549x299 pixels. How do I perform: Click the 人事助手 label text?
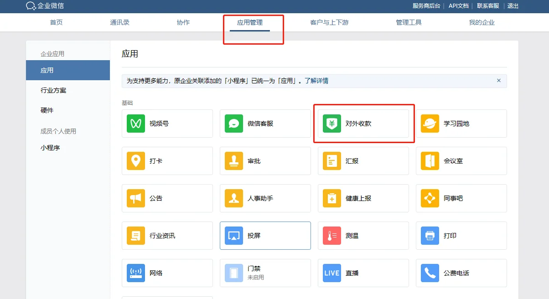pos(260,198)
